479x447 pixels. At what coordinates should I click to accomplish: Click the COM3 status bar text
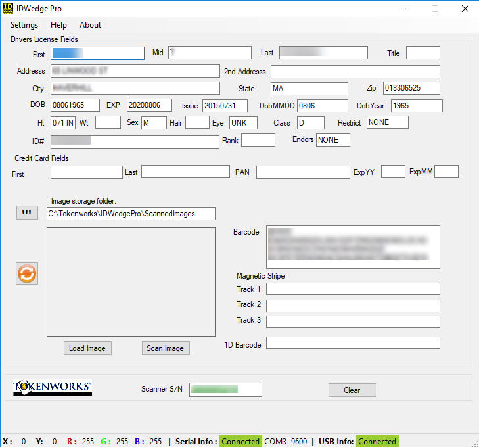275,442
